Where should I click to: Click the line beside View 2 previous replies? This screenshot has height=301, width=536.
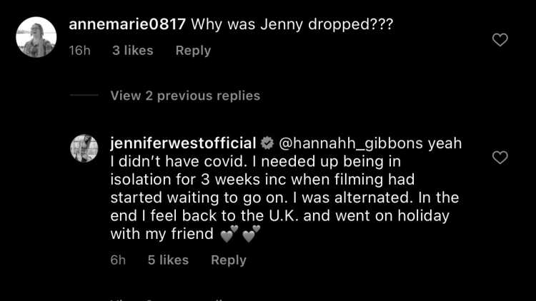pyautogui.click(x=84, y=95)
